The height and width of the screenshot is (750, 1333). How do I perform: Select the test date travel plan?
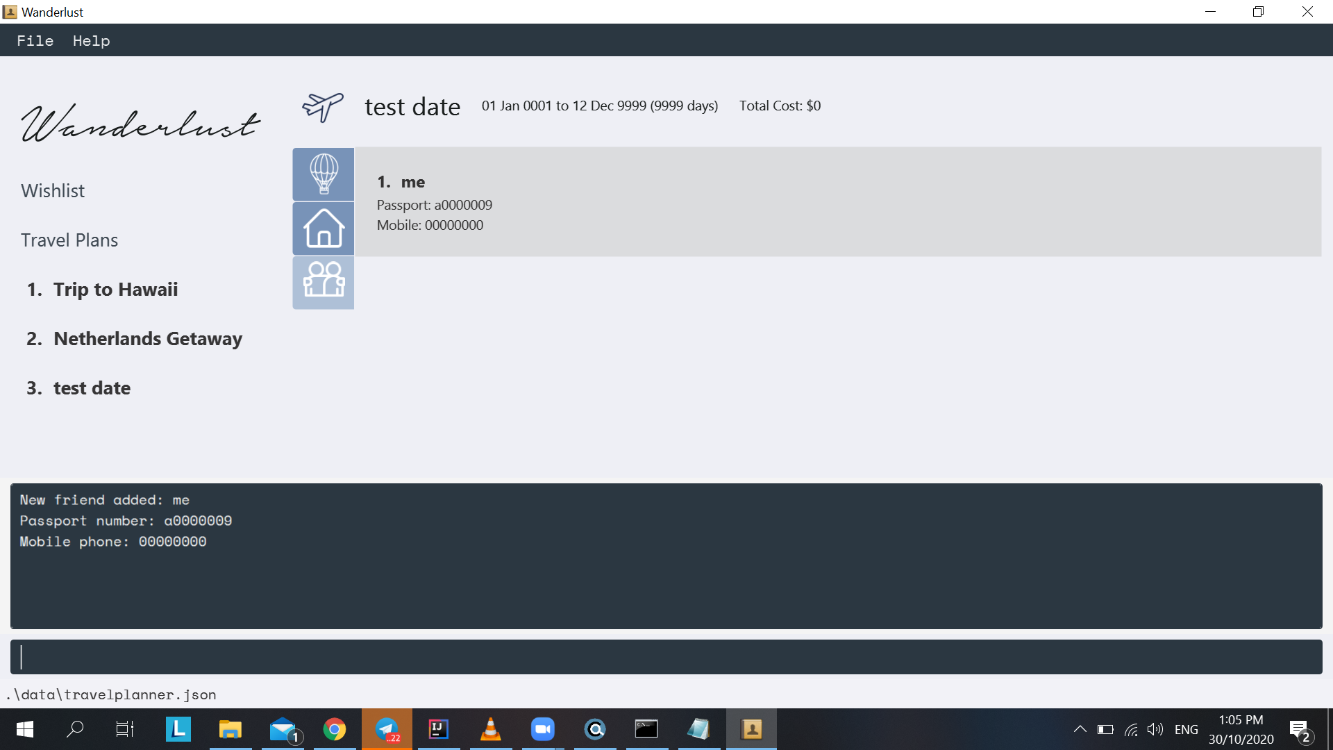pyautogui.click(x=92, y=388)
